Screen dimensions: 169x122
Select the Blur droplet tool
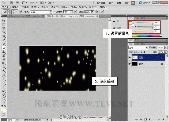[4, 67]
